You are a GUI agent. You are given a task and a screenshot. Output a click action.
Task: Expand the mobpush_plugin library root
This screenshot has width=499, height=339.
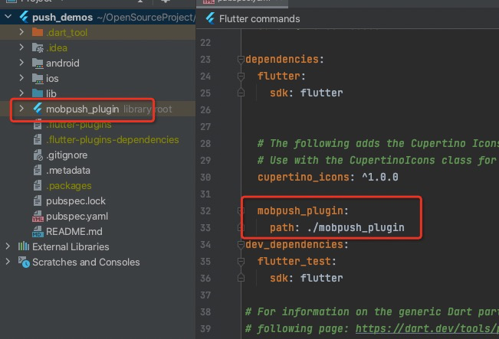(x=21, y=109)
